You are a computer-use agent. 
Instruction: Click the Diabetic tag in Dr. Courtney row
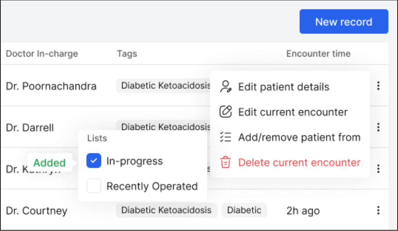click(244, 210)
